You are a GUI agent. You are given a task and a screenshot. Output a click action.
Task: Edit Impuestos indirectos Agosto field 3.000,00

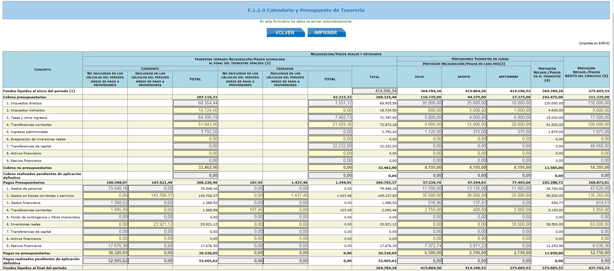464,110
